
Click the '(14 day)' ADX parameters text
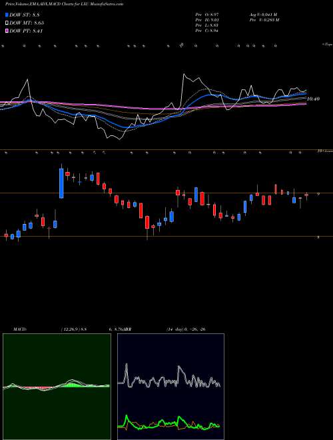click(x=174, y=329)
